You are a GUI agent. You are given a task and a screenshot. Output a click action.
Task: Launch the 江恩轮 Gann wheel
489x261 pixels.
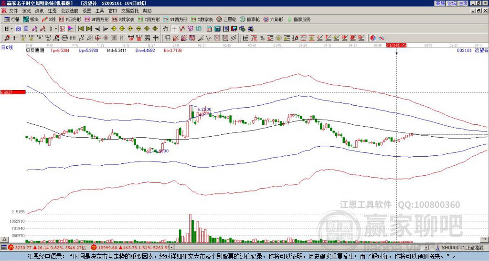pyautogui.click(x=226, y=19)
